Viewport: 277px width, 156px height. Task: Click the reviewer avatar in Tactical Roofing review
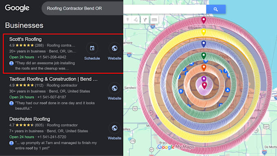(x=11, y=103)
